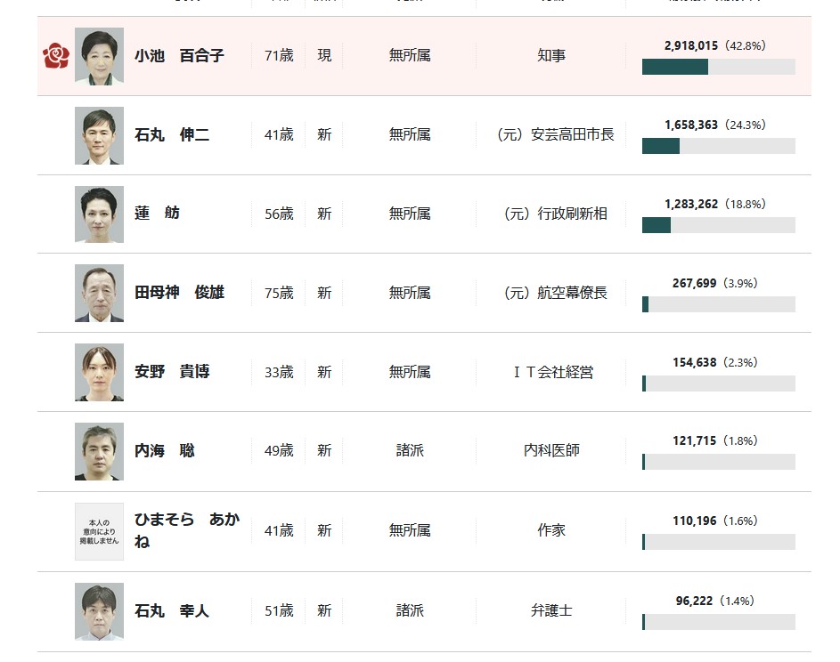The image size is (840, 662).
Task: Click the red rose winner icon
Action: [x=56, y=56]
